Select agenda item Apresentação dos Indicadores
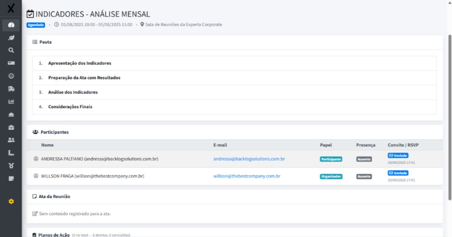 79,63
